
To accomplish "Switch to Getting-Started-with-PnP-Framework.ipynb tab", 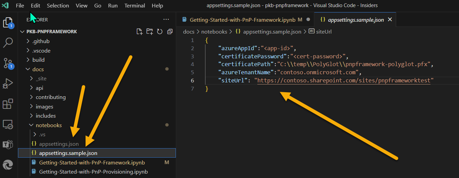I will pyautogui.click(x=246, y=20).
